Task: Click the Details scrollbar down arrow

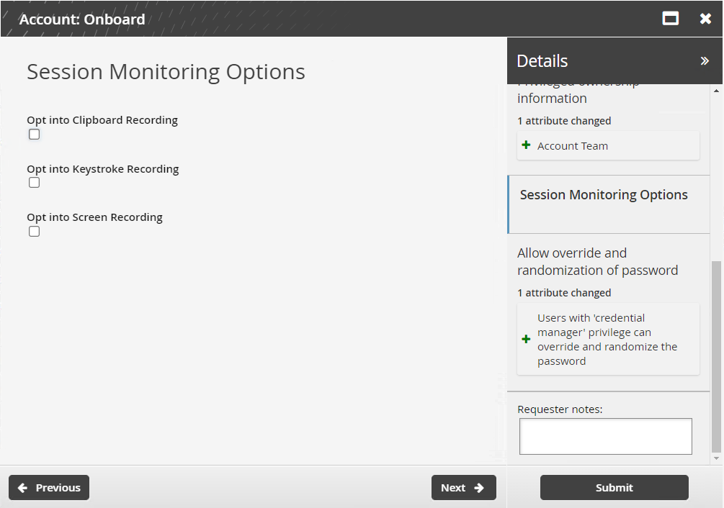Action: 716,458
